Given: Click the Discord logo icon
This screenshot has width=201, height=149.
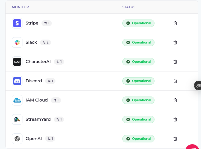Looking at the screenshot, I should coord(17,81).
